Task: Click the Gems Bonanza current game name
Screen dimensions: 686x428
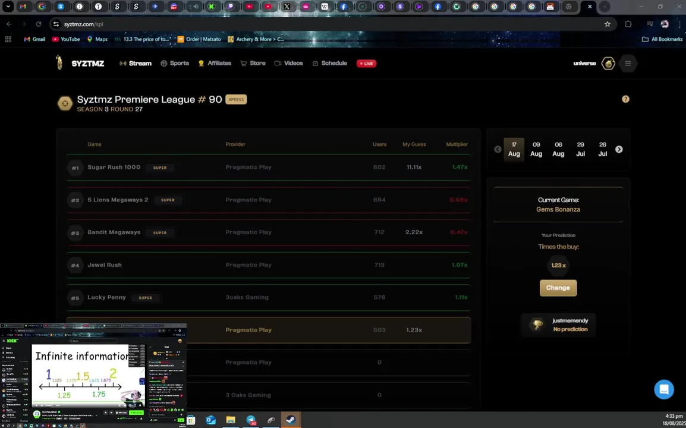Action: (558, 210)
